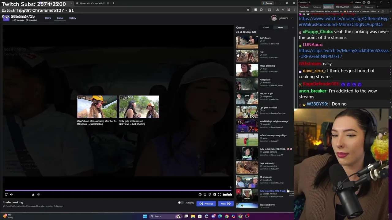Viewport: 392px width, 220px height.
Task: Add a new Chatterino tab
Action: (x=378, y=7)
